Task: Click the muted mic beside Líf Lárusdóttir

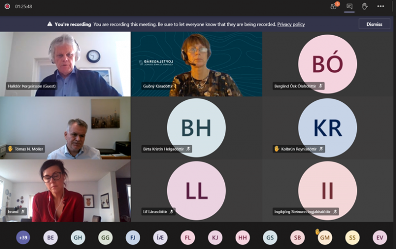Action: click(171, 211)
